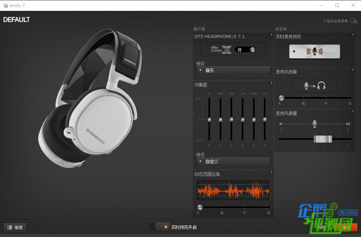Click the orange compression waveform display
The image size is (361, 237).
point(233,190)
